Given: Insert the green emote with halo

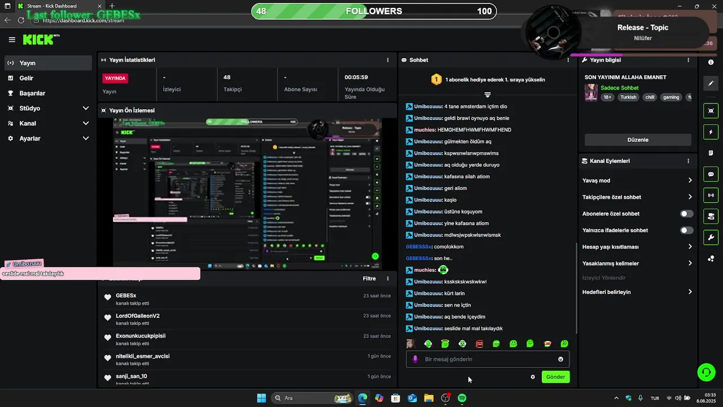Looking at the screenshot, I should (x=445, y=344).
